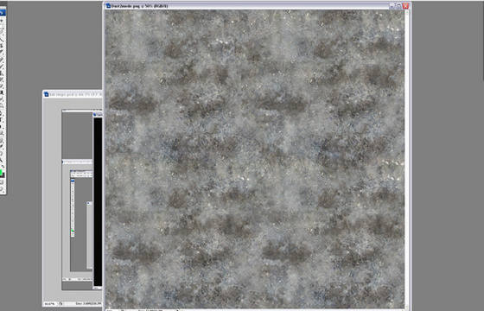484x311 pixels.
Task: Select the Eyedropper tool
Action: click(x=2, y=145)
